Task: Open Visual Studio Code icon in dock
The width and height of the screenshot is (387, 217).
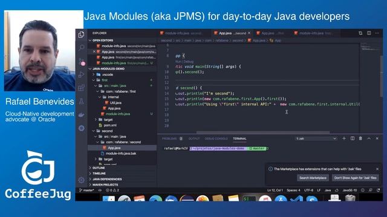Action: coord(296,198)
